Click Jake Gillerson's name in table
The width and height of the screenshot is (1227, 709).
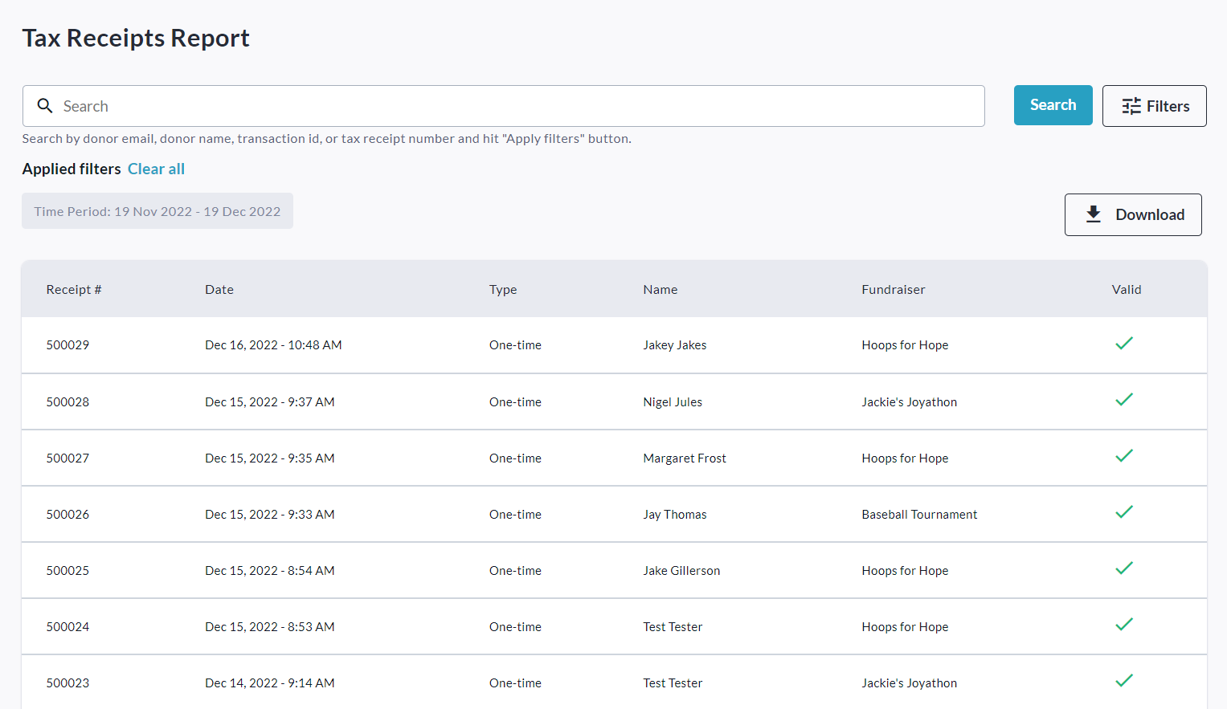681,571
